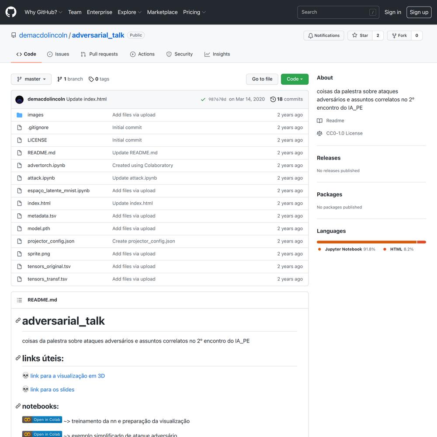Open link para a visualização em 3D
This screenshot has width=437, height=437.
coord(67,376)
